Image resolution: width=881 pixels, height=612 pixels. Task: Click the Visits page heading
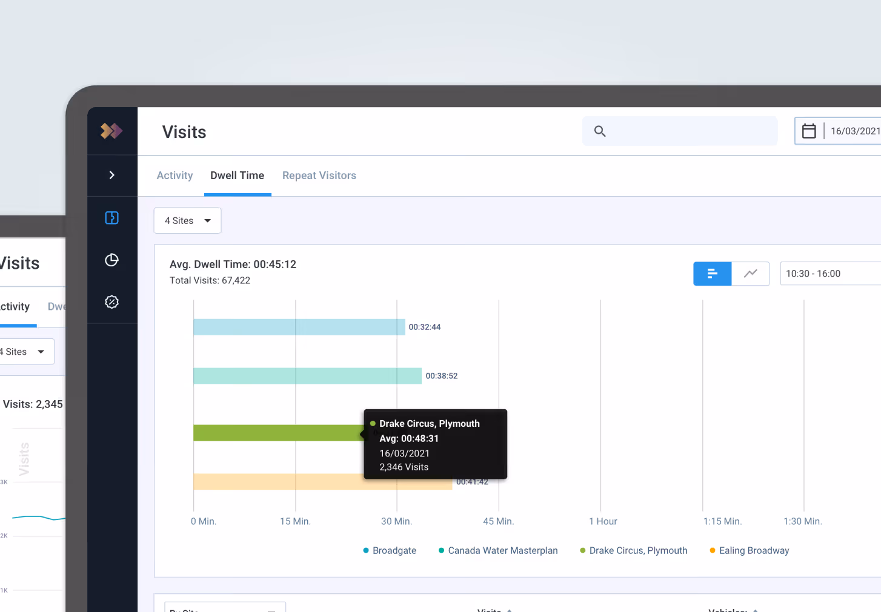click(x=184, y=132)
